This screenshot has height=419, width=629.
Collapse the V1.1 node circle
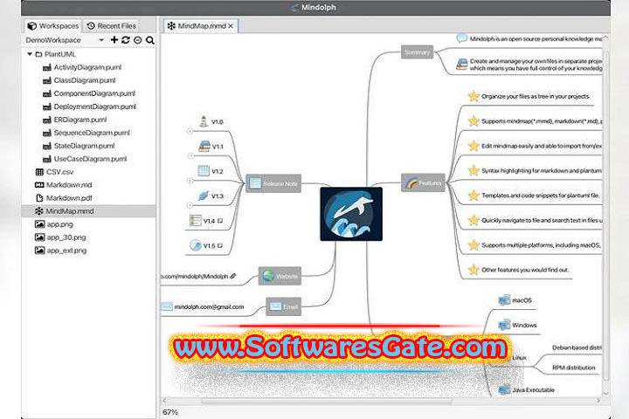(190, 156)
